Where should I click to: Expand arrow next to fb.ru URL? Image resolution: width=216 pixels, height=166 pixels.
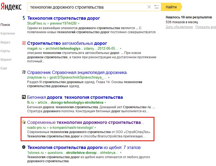coord(105,103)
